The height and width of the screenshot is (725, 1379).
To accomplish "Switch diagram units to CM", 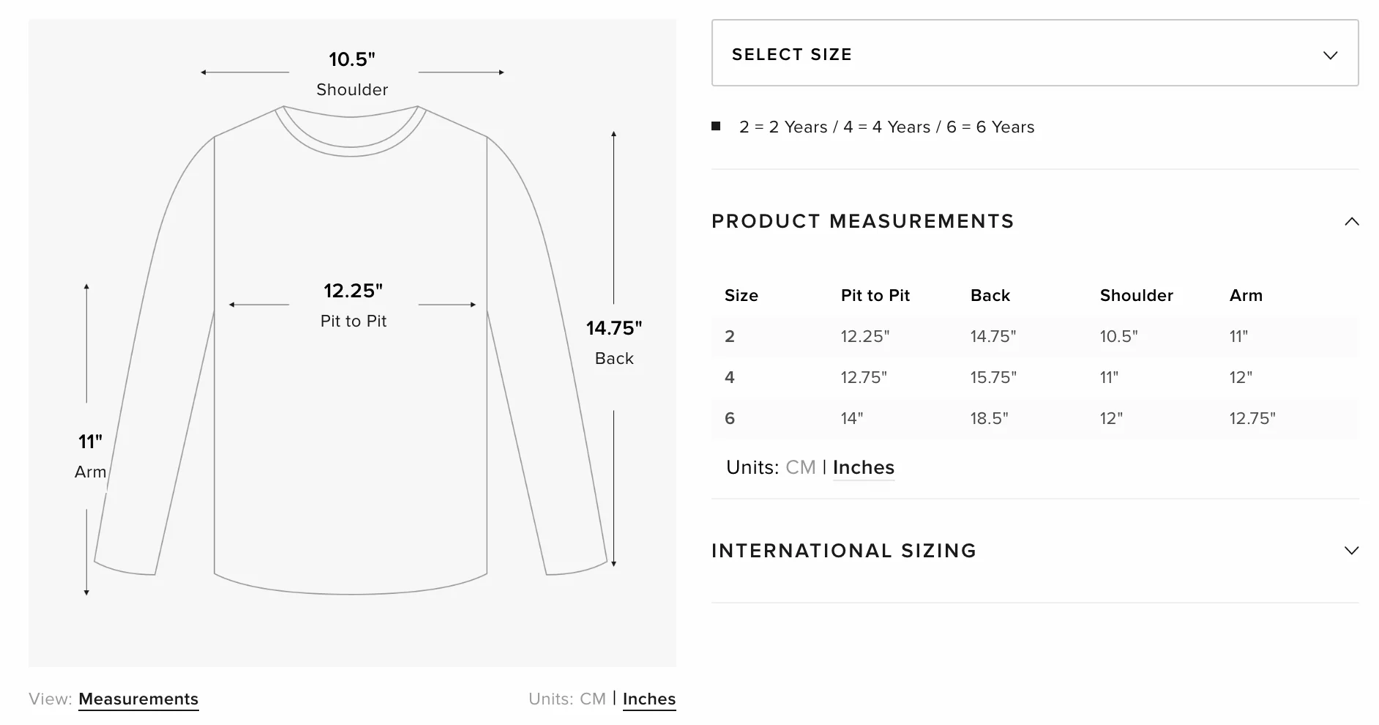I will click(x=592, y=699).
